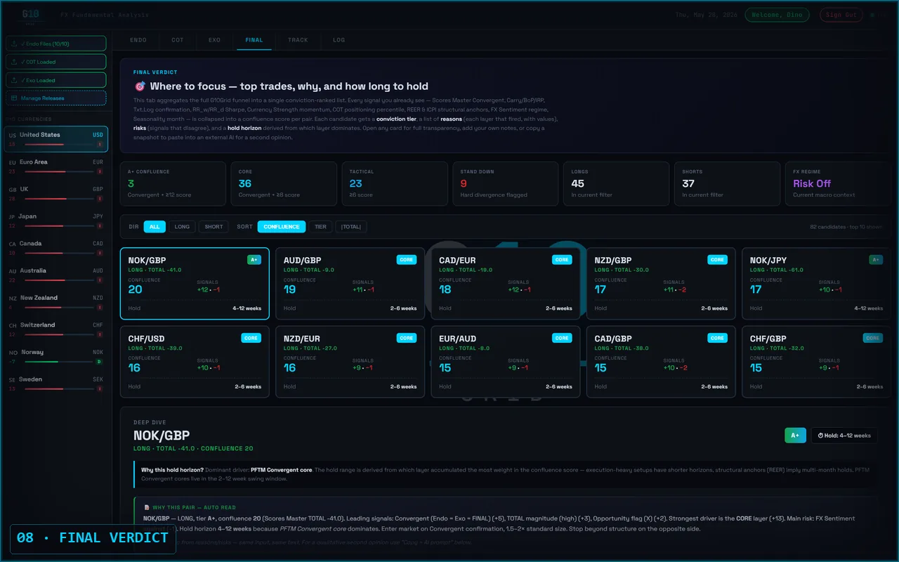
Task: Click the Sign Out button
Action: (x=841, y=15)
